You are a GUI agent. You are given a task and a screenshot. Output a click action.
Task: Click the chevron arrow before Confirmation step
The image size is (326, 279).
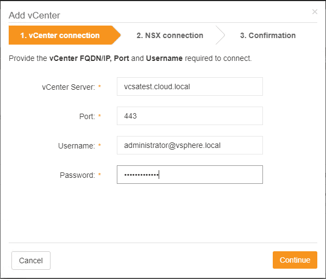(220, 35)
